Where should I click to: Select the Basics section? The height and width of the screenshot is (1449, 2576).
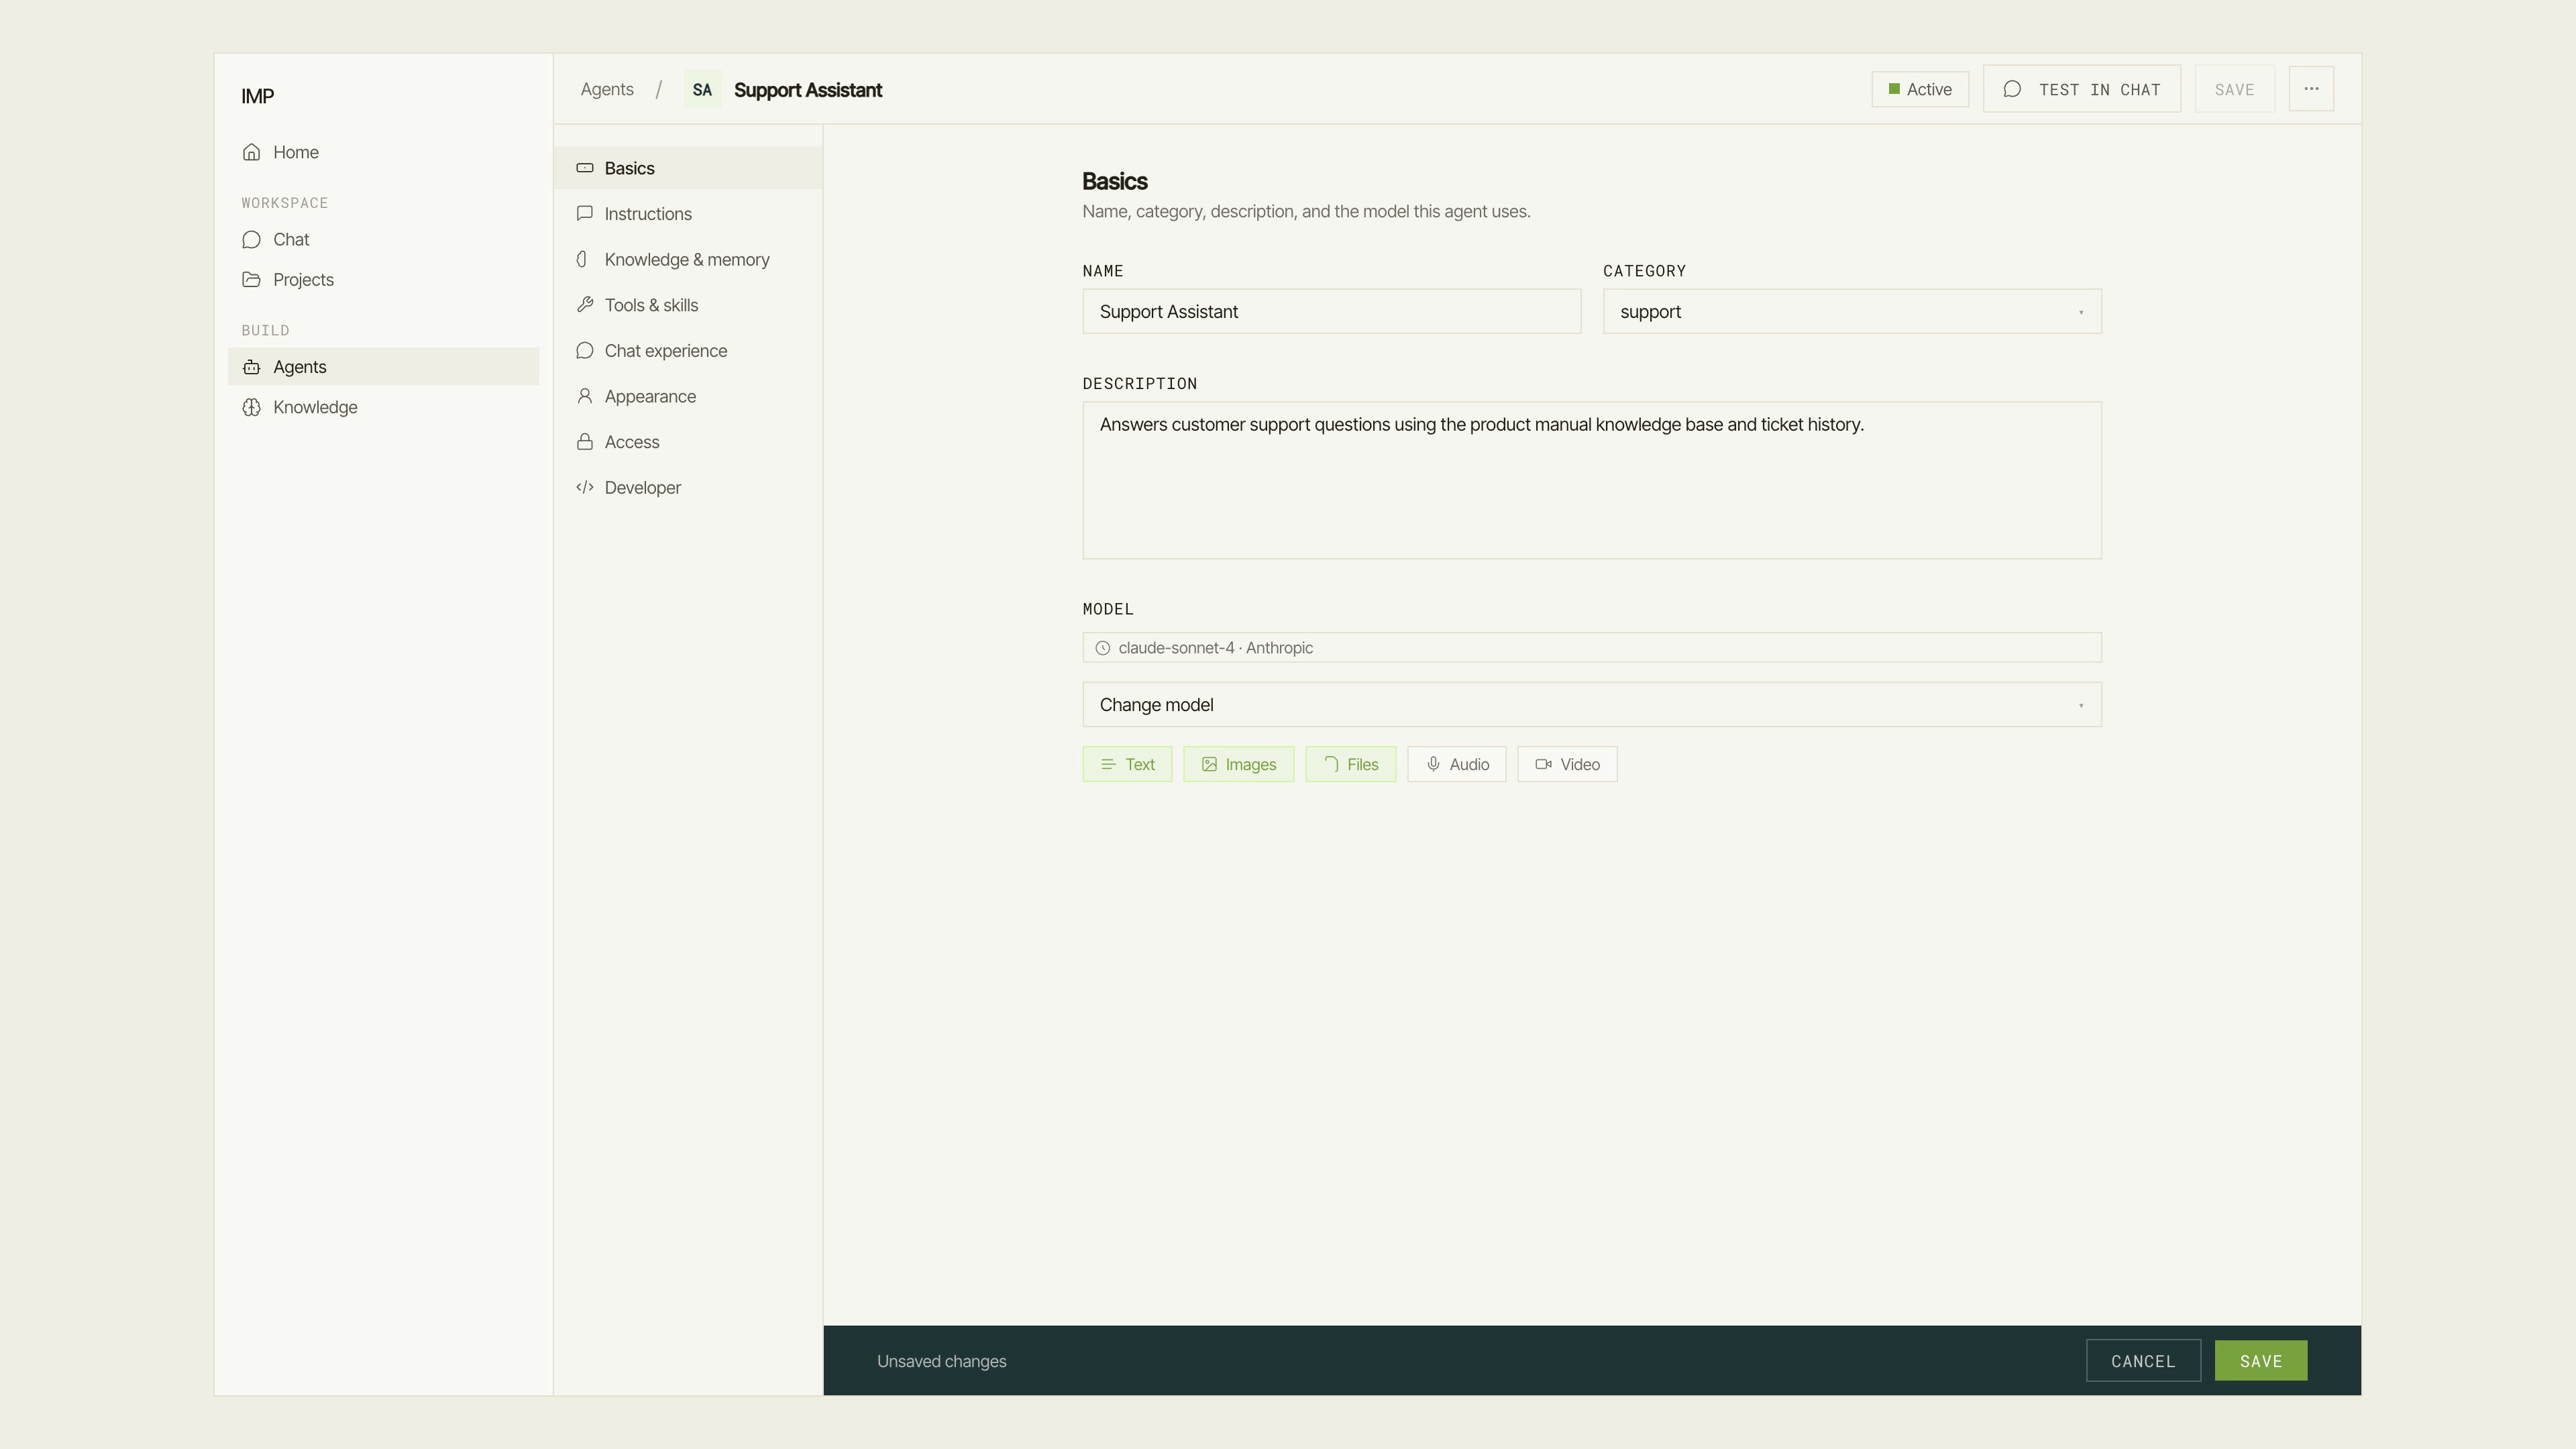click(x=688, y=168)
